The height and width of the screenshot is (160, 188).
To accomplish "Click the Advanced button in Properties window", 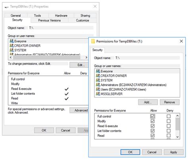I will 79,110.
